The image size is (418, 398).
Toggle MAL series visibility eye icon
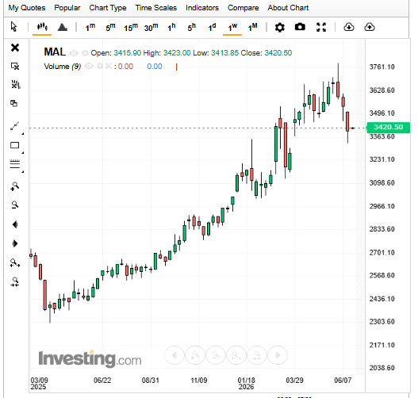point(74,53)
